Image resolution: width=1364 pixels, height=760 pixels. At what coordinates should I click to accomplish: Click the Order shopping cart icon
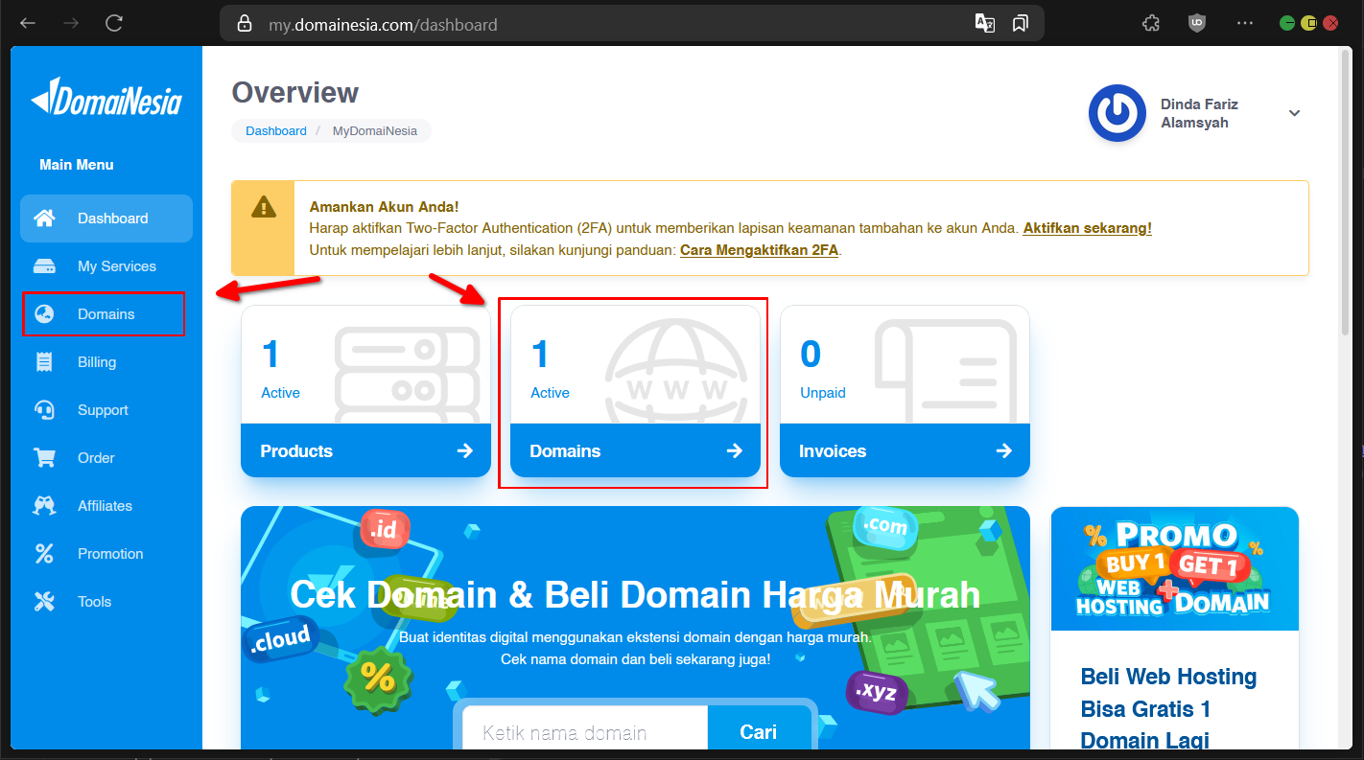[x=44, y=458]
